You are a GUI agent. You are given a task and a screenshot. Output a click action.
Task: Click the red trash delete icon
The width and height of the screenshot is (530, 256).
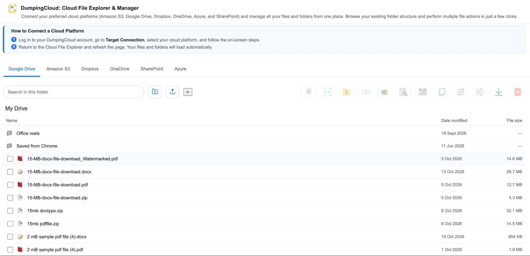(518, 92)
